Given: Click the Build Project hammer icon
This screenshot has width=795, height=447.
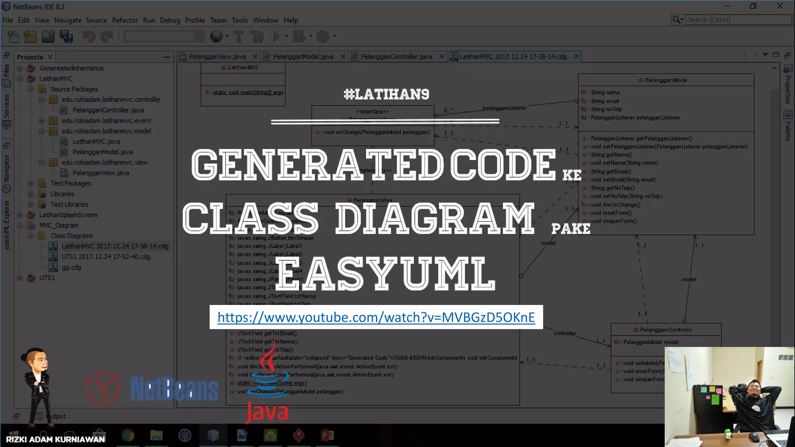Looking at the screenshot, I should coord(238,36).
